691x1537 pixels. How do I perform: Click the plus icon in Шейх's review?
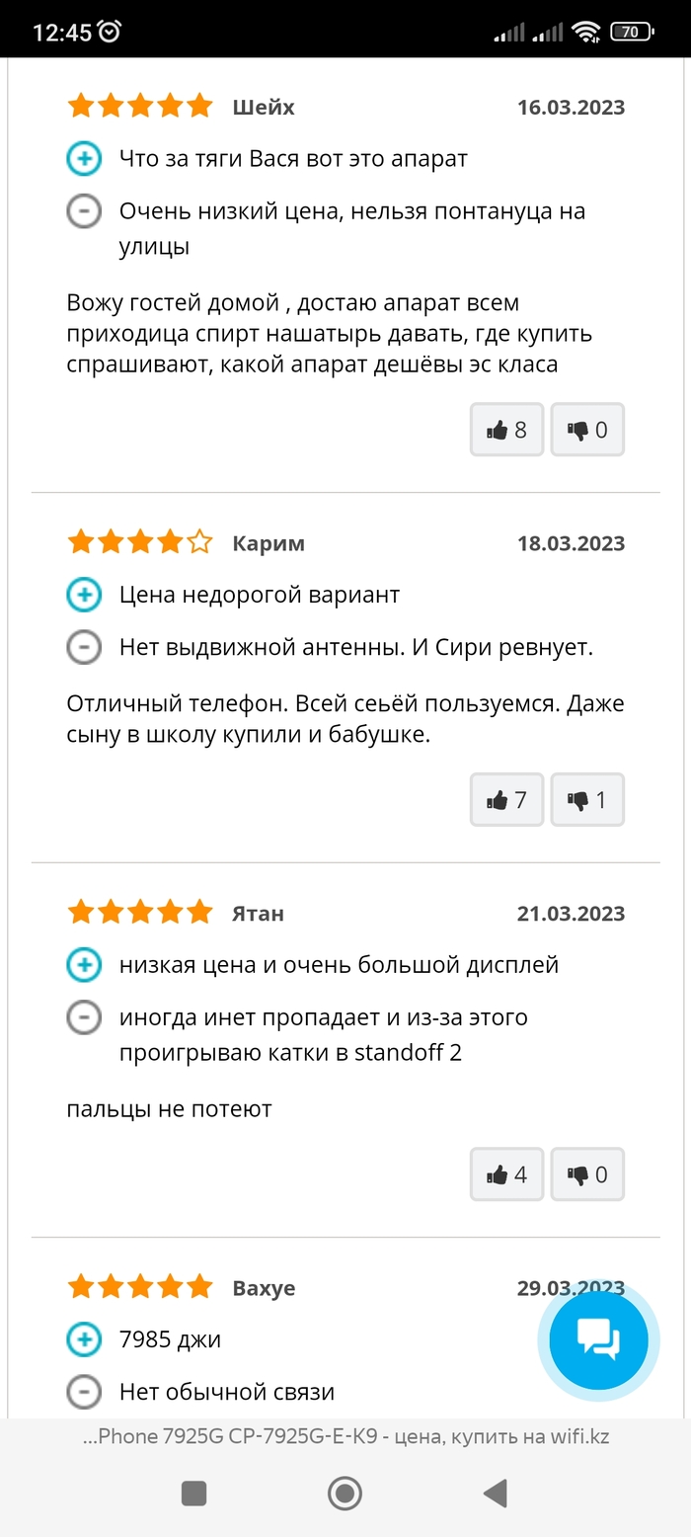click(x=84, y=158)
